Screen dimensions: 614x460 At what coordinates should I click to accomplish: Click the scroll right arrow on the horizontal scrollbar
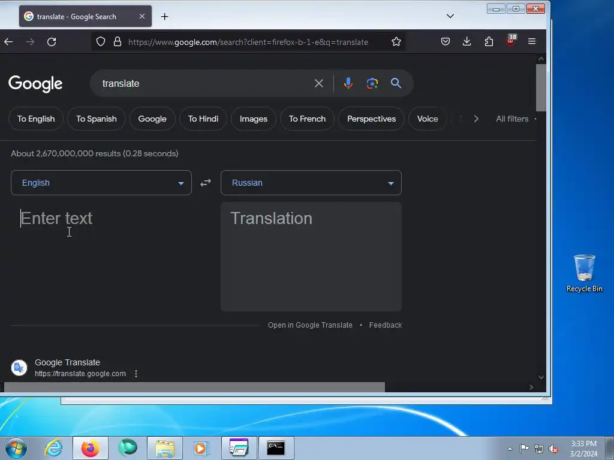coord(531,388)
